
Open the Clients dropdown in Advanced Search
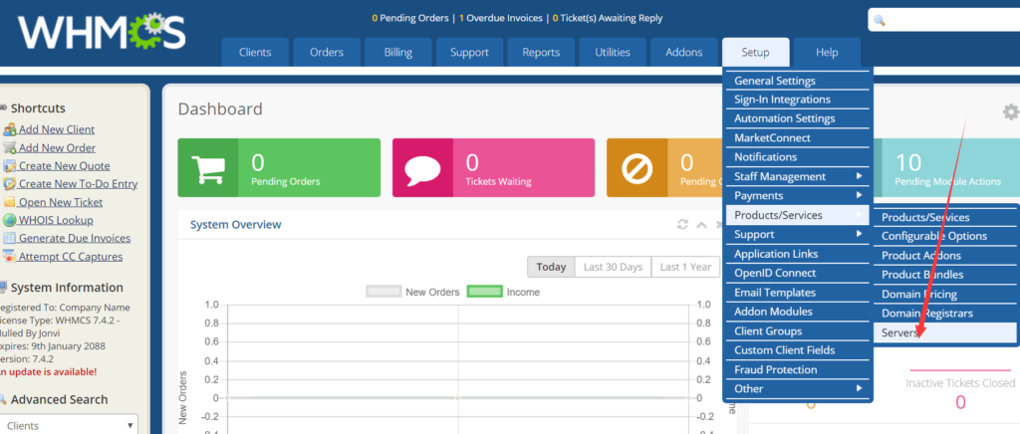[x=70, y=426]
